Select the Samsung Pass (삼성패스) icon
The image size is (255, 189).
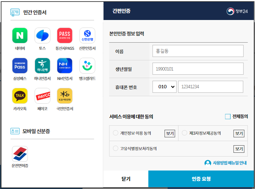pyautogui.click(x=20, y=66)
